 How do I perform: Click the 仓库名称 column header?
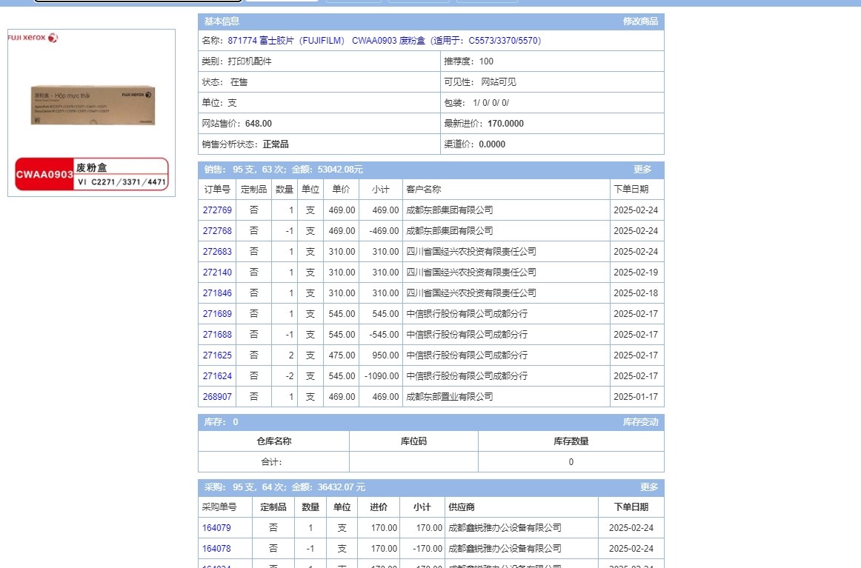(x=274, y=441)
